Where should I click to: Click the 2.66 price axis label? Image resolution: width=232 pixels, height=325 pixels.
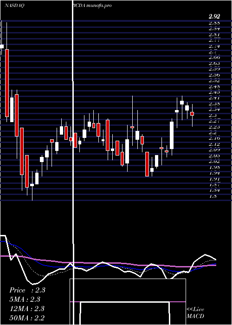(x=214, y=58)
